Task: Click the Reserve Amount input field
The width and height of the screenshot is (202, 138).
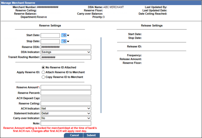Action: point(66,87)
